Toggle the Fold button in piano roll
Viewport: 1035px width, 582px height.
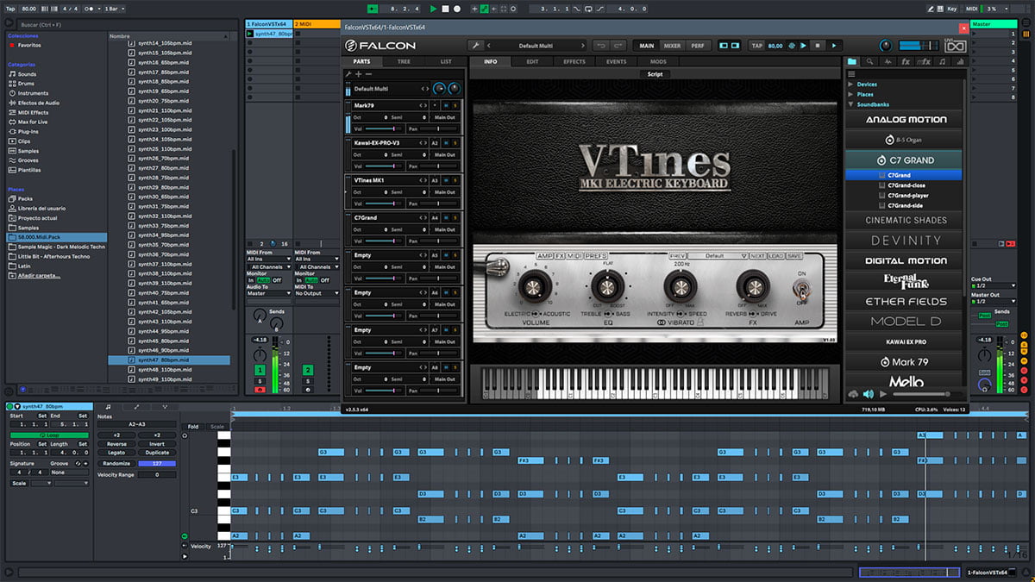point(193,427)
